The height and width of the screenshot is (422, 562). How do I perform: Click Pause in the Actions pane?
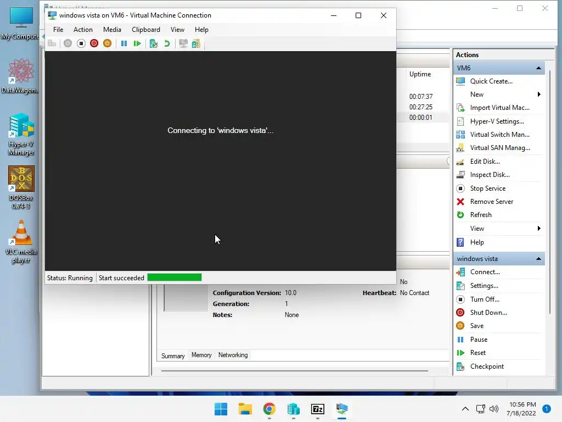tap(479, 340)
